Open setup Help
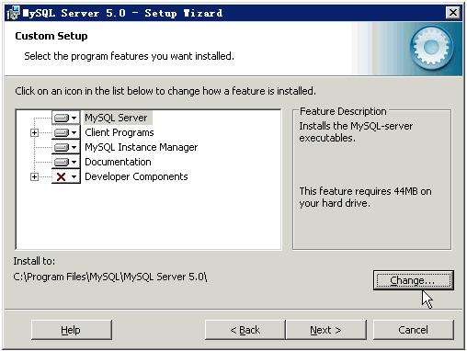This screenshot has width=467, height=351. point(72,330)
